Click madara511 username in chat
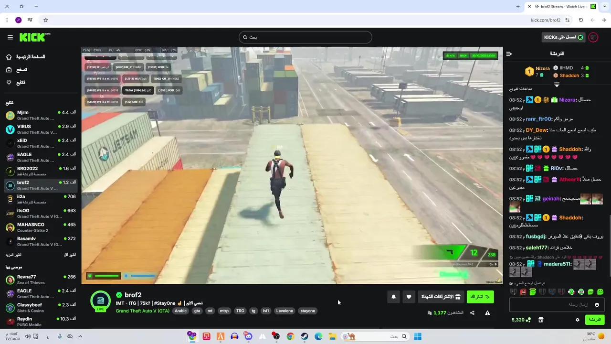611x344 pixels. (x=558, y=264)
